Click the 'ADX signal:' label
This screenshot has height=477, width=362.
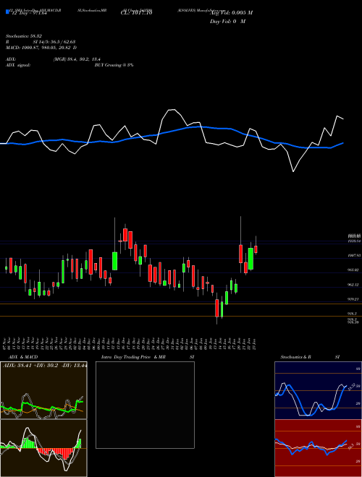(17, 65)
